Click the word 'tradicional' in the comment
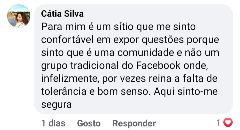Viewport: 240px width, 130px height. point(94,65)
